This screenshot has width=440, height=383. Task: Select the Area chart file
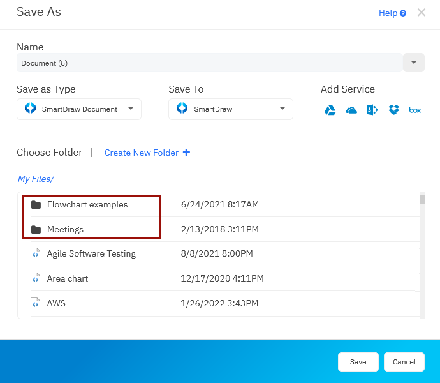pyautogui.click(x=68, y=278)
